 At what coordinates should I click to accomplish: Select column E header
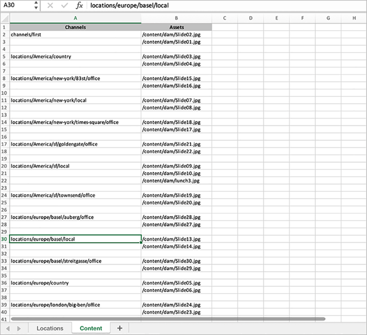pos(276,18)
